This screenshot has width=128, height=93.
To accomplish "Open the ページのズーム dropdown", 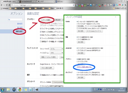I will [56, 53].
